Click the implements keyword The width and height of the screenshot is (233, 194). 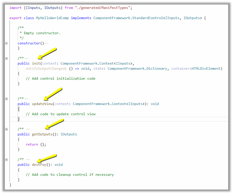coord(81,18)
